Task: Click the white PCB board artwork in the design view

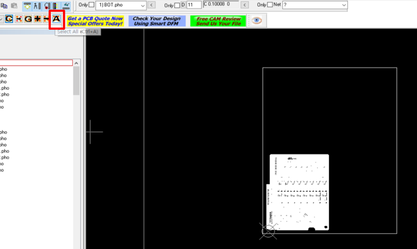Action: pos(298,192)
